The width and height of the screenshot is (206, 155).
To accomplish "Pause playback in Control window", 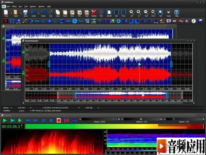I will click(x=43, y=121).
